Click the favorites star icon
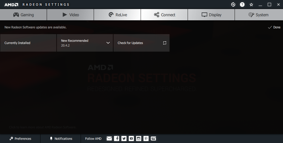The height and width of the screenshot is (143, 283). (x=251, y=5)
